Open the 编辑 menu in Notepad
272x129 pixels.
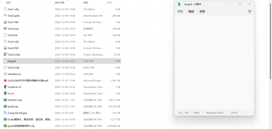click(191, 12)
